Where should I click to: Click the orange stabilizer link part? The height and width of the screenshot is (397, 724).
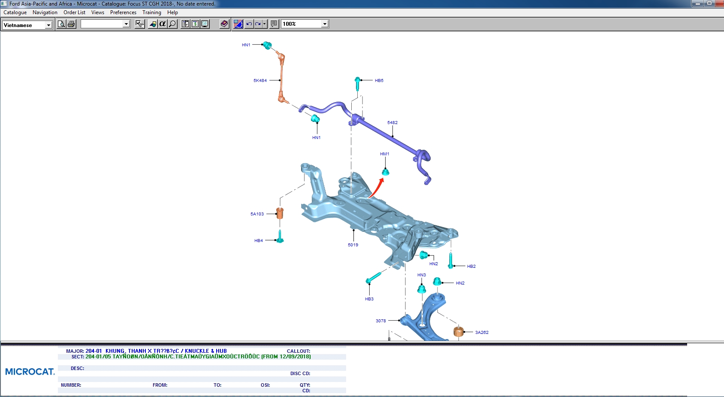point(281,77)
